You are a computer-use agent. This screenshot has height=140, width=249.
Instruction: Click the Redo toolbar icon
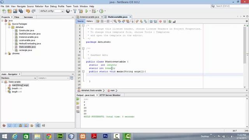click(33, 11)
